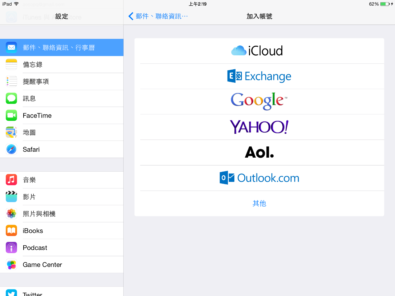
Task: Choose YAHOO! as account type
Action: (x=259, y=127)
